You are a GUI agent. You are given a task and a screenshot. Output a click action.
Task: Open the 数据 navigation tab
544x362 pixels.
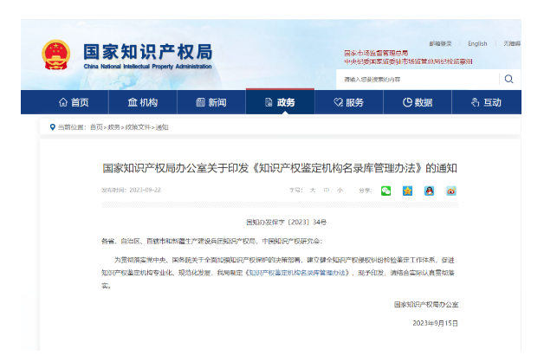pyautogui.click(x=418, y=102)
